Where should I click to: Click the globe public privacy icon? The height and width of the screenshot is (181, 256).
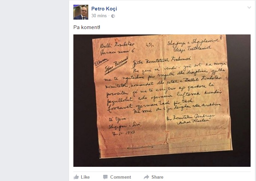tap(113, 16)
